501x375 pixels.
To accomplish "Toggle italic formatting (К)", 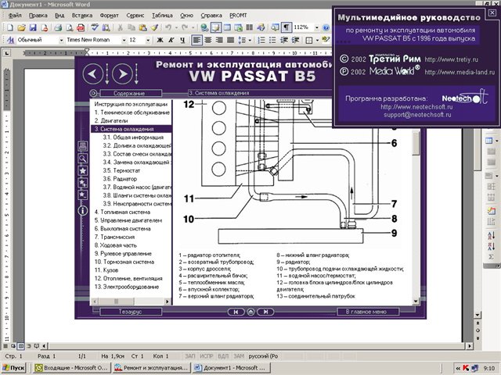I will tap(171, 40).
